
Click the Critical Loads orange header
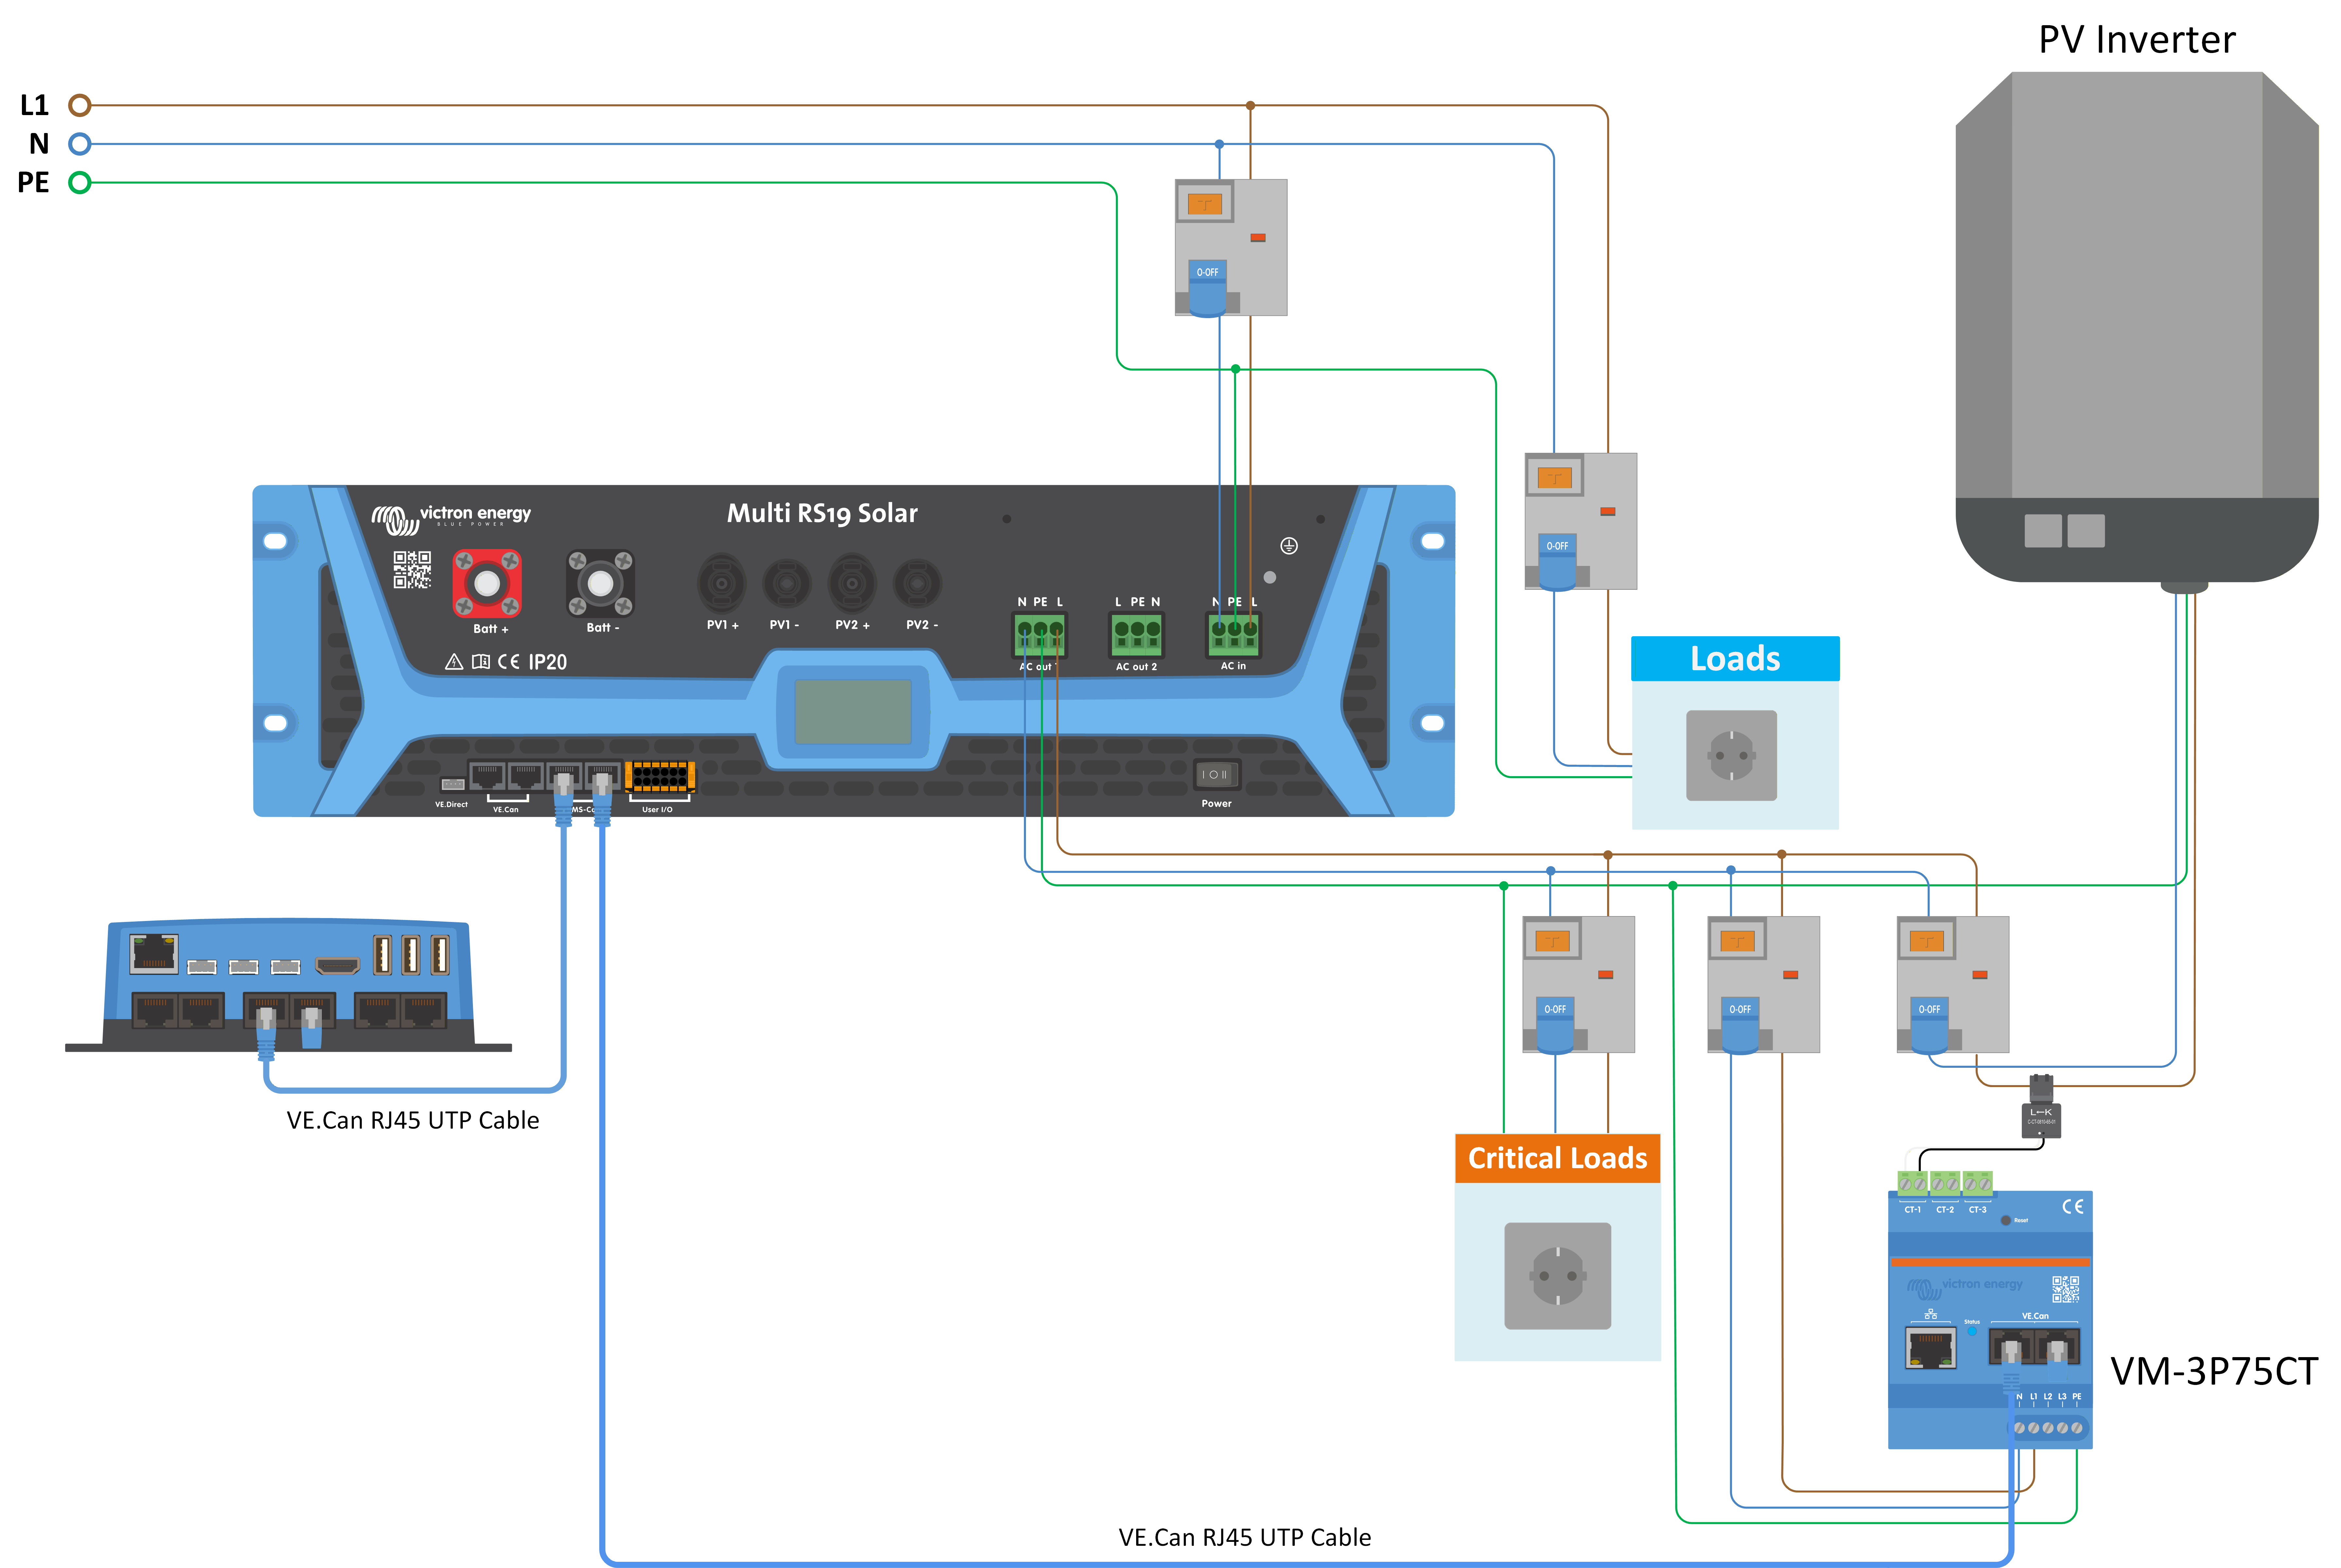point(1558,1158)
